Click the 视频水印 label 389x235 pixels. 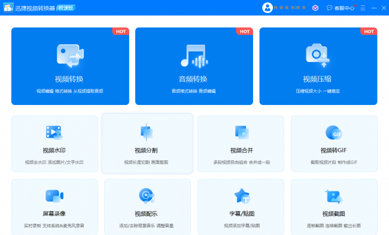click(x=54, y=150)
